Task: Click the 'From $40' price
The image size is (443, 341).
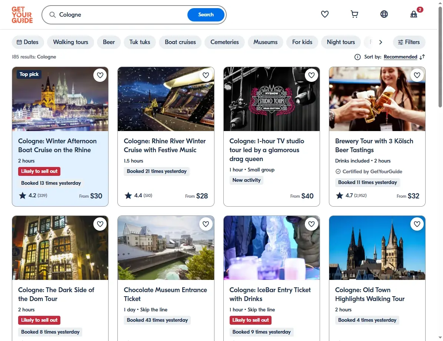Action: [x=302, y=196]
